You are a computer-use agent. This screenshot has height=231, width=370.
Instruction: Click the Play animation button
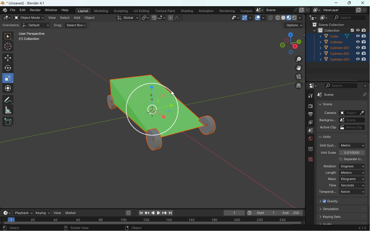click(159, 213)
